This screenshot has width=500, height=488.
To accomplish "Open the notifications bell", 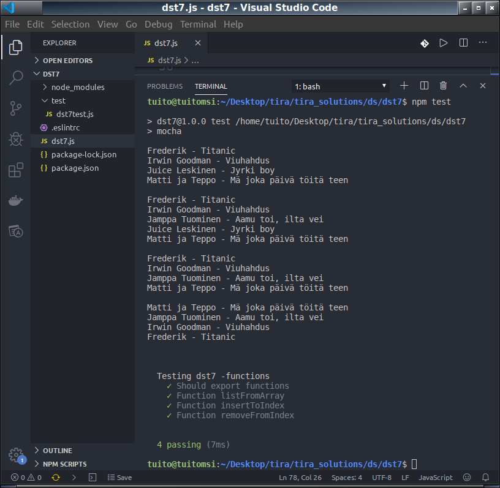I will point(485,477).
